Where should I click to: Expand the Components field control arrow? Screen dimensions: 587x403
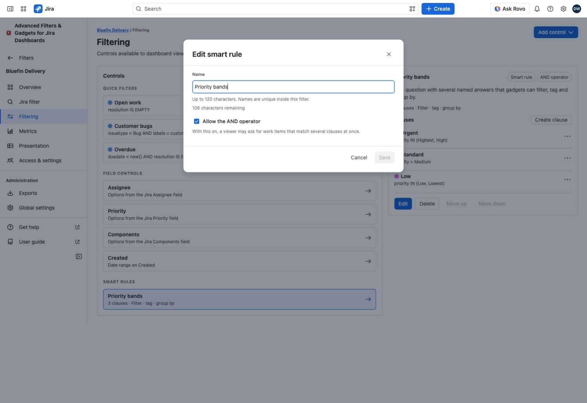click(x=368, y=238)
